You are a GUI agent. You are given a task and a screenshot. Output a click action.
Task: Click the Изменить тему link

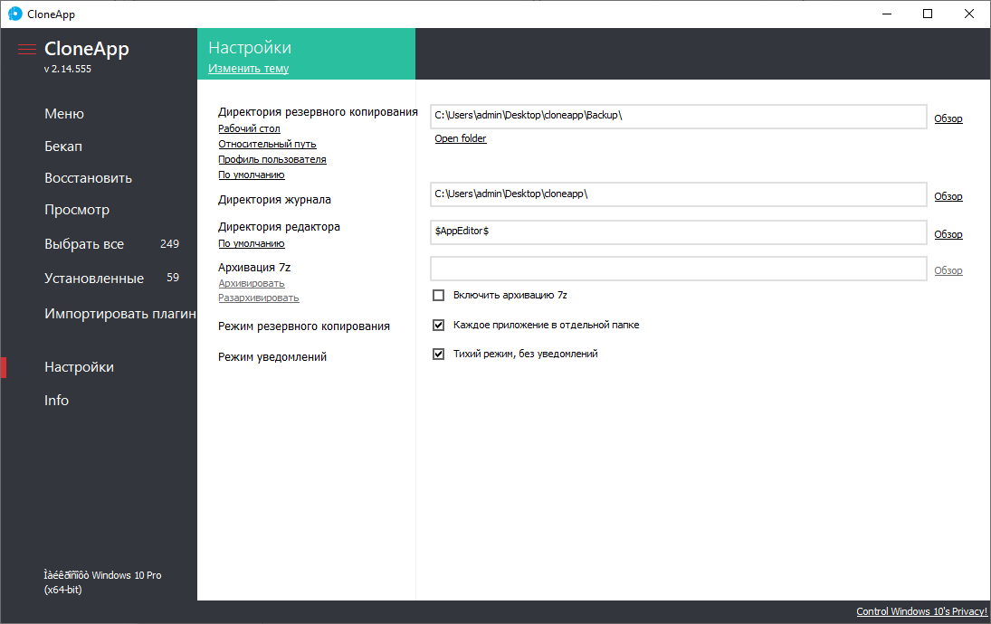coord(248,68)
